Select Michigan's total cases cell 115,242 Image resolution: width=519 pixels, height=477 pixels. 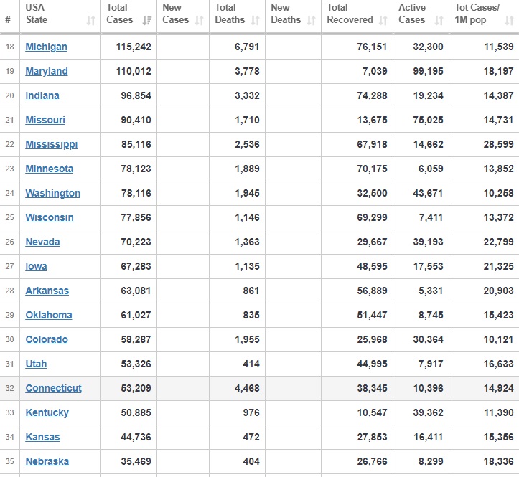(134, 47)
